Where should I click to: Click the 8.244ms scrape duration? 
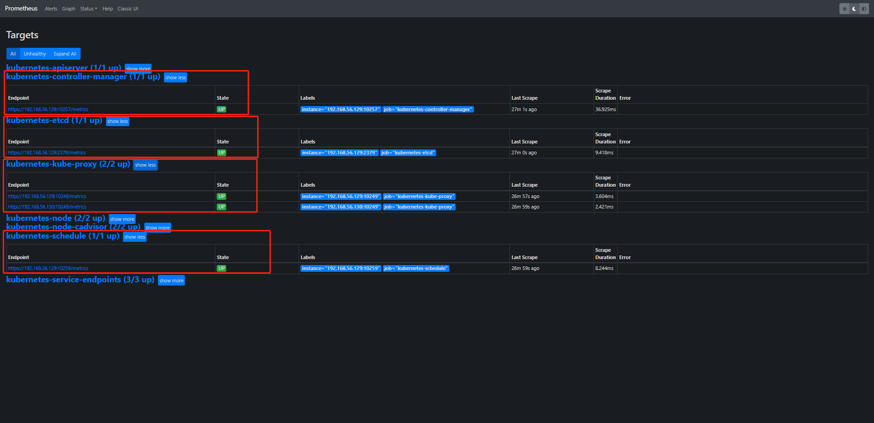[x=604, y=268]
